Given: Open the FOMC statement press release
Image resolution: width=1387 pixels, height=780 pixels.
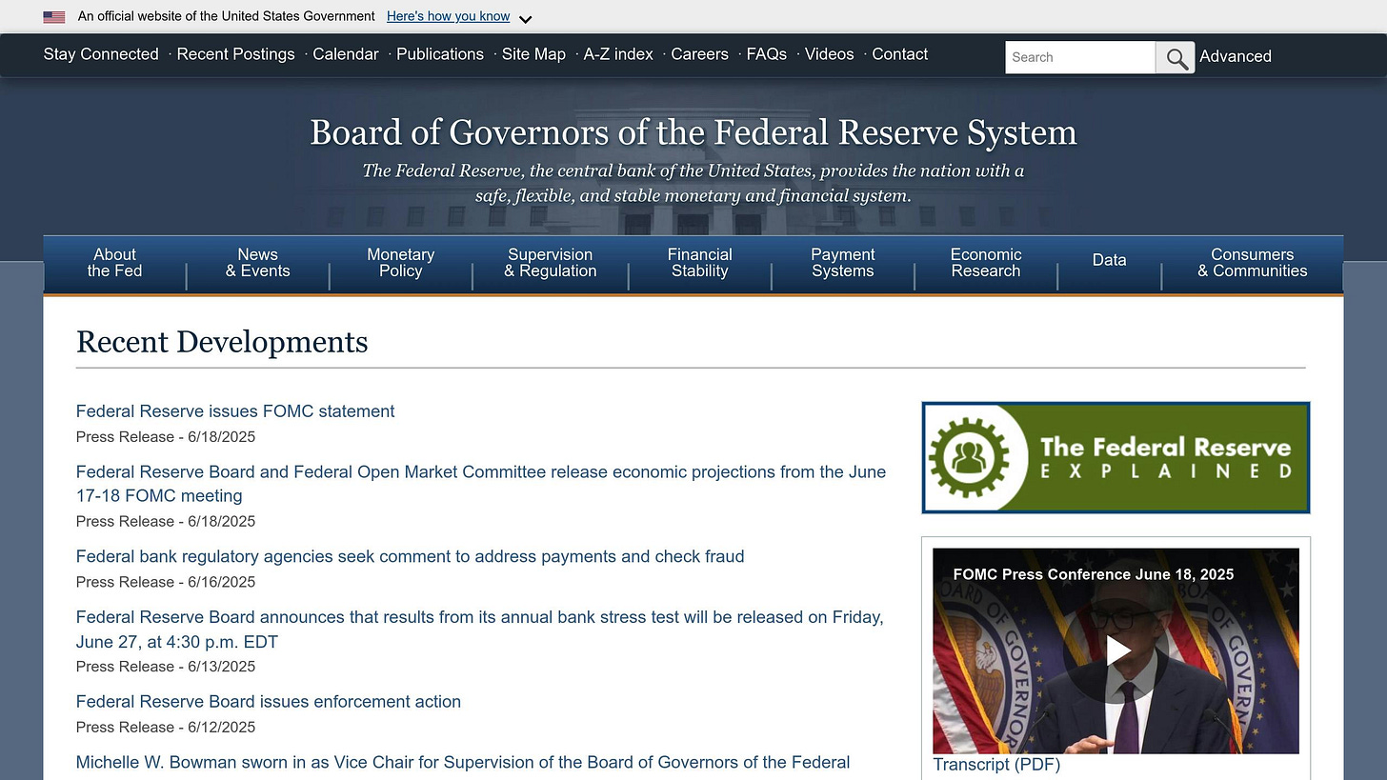Looking at the screenshot, I should coord(235,410).
